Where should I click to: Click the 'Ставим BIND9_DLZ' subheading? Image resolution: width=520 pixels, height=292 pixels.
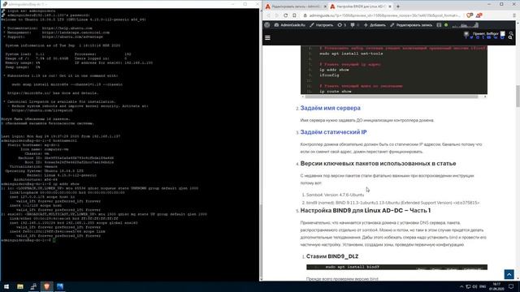(x=332, y=256)
